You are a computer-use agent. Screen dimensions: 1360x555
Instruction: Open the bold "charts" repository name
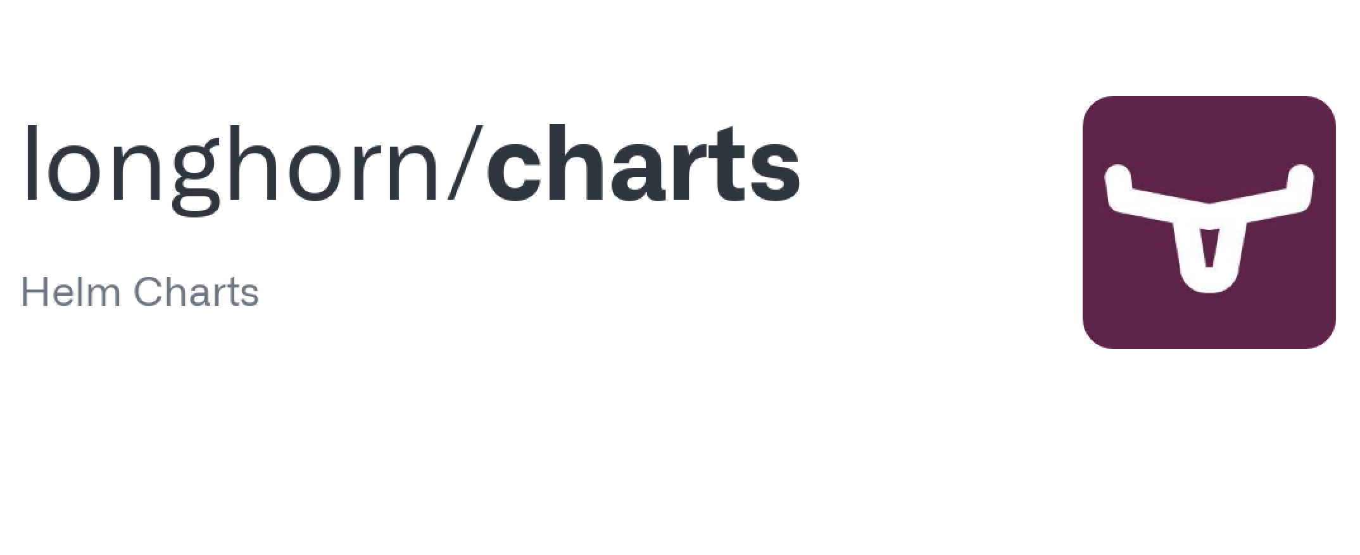point(643,164)
